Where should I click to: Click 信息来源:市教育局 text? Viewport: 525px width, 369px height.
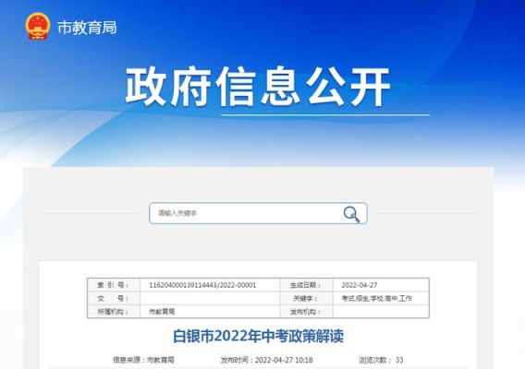(x=143, y=360)
